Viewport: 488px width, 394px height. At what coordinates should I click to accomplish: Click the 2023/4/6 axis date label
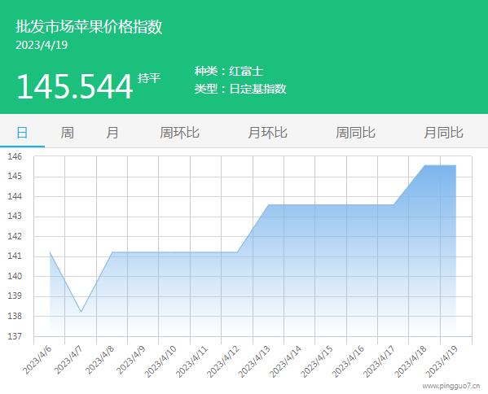pos(37,360)
